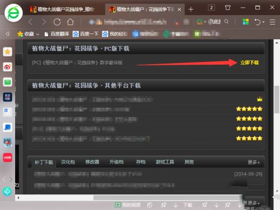
Task: Click the browser back arrow
Action: click(30, 22)
